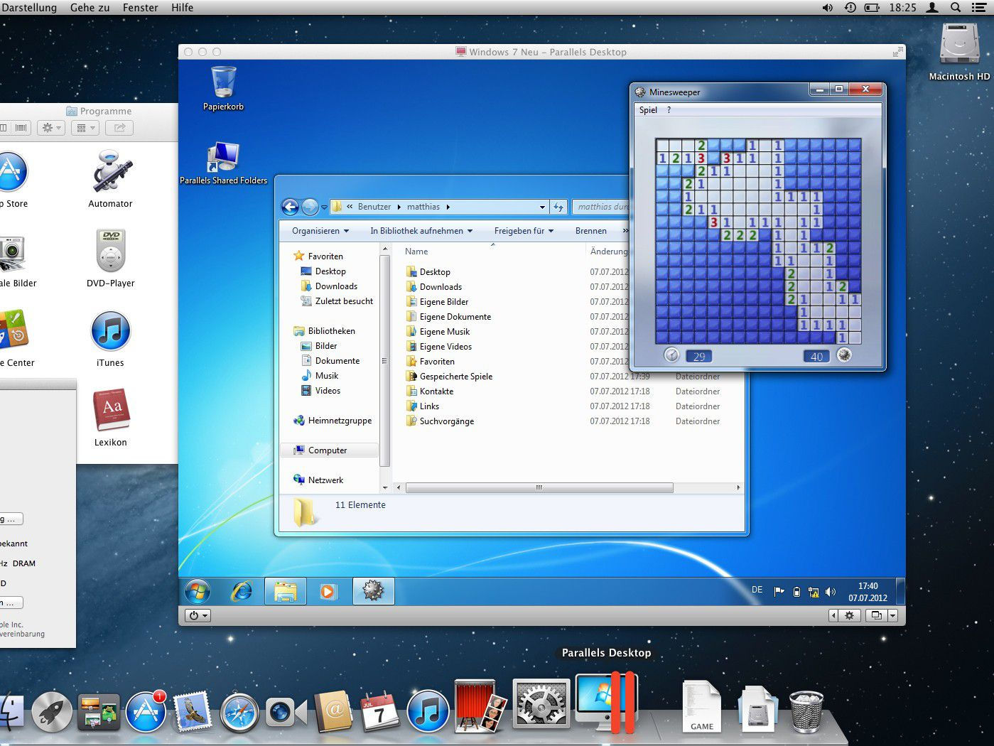Launch Internet Explorer from the Windows taskbar
Image resolution: width=994 pixels, height=746 pixels.
[x=242, y=591]
